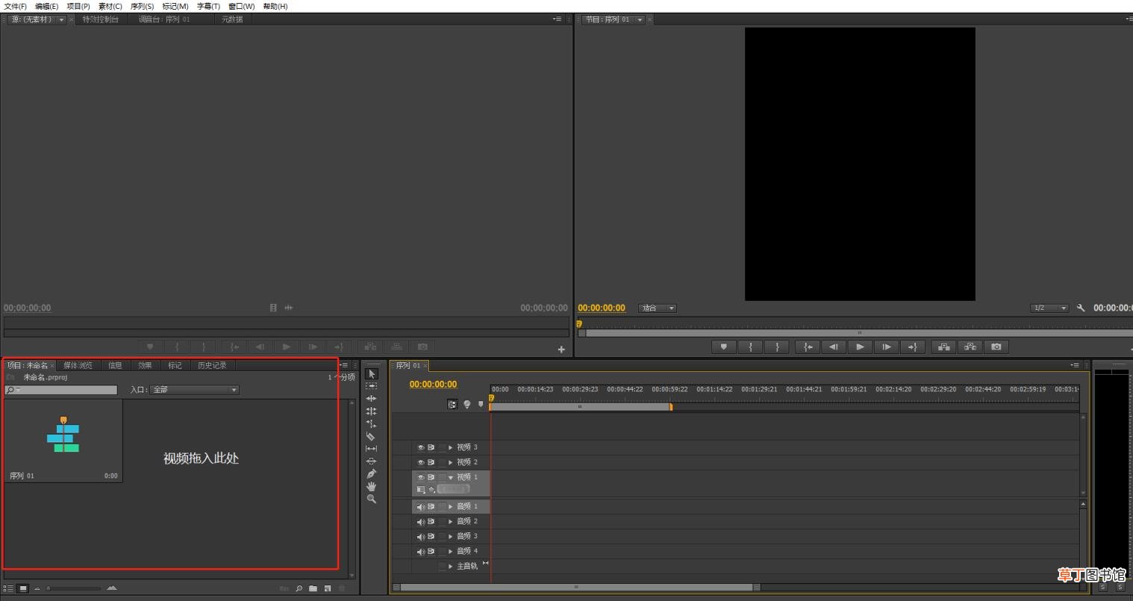
Task: Choose the Hand tool
Action: [x=371, y=486]
